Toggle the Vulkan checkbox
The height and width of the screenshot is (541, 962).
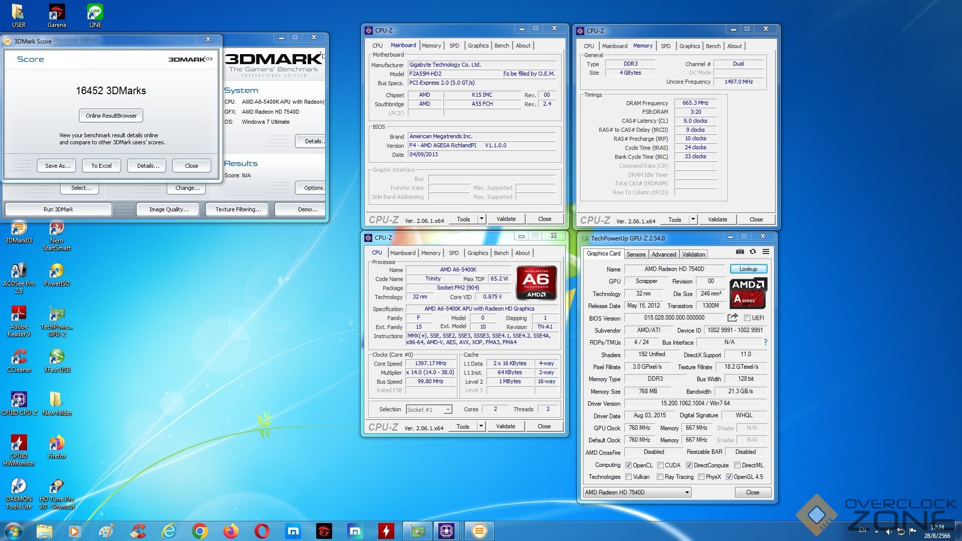[x=628, y=477]
